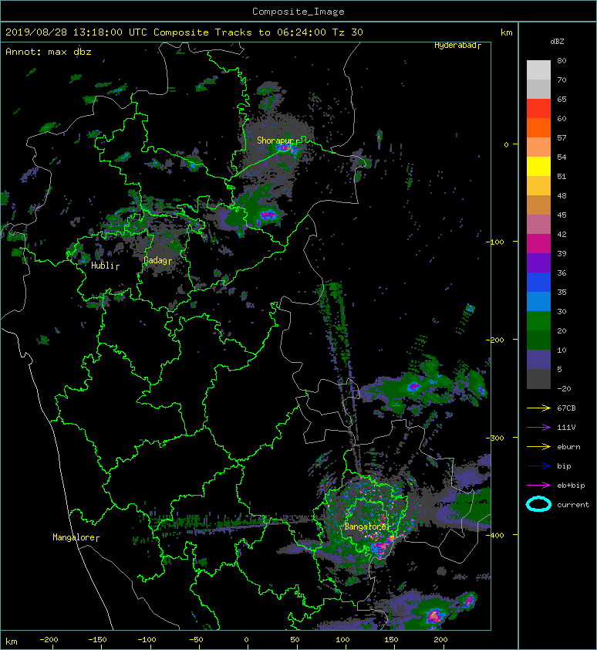Image resolution: width=597 pixels, height=650 pixels.
Task: Click the eb+bip legend label
Action: coord(571,485)
